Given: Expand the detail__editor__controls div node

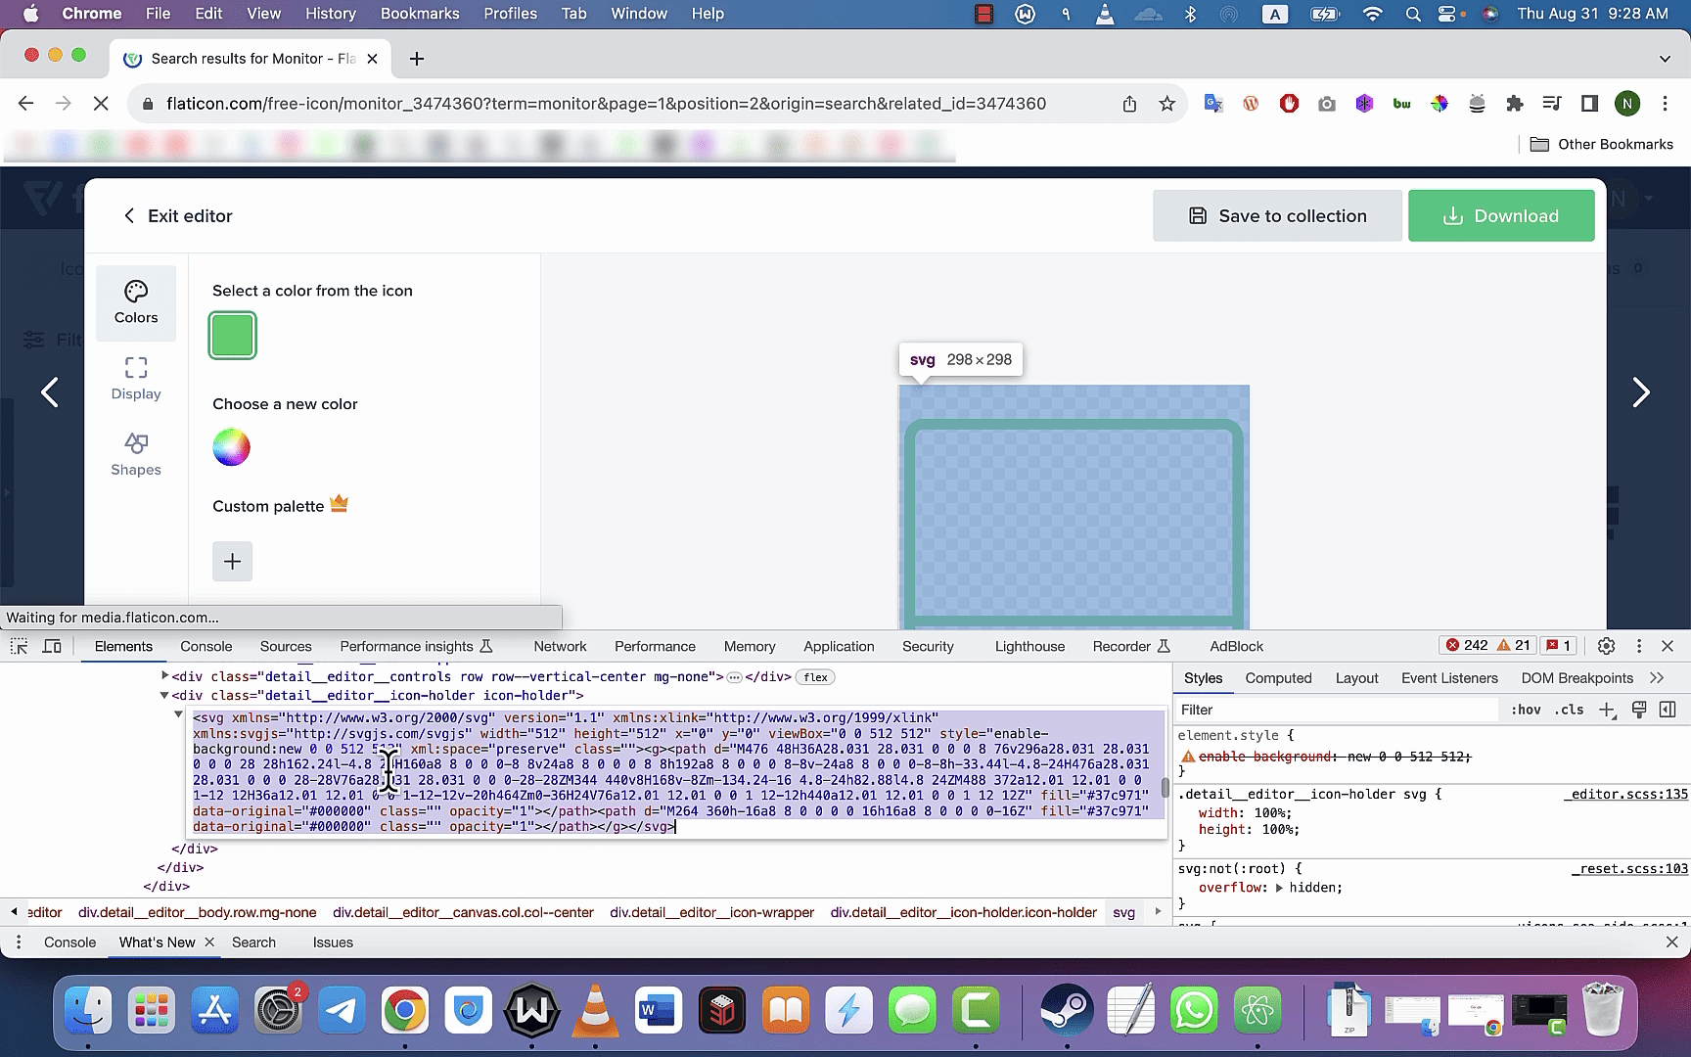Looking at the screenshot, I should pyautogui.click(x=164, y=676).
